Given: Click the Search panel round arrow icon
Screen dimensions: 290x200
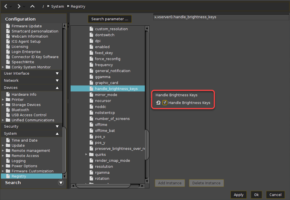Looking at the screenshot, I should (x=61, y=183).
